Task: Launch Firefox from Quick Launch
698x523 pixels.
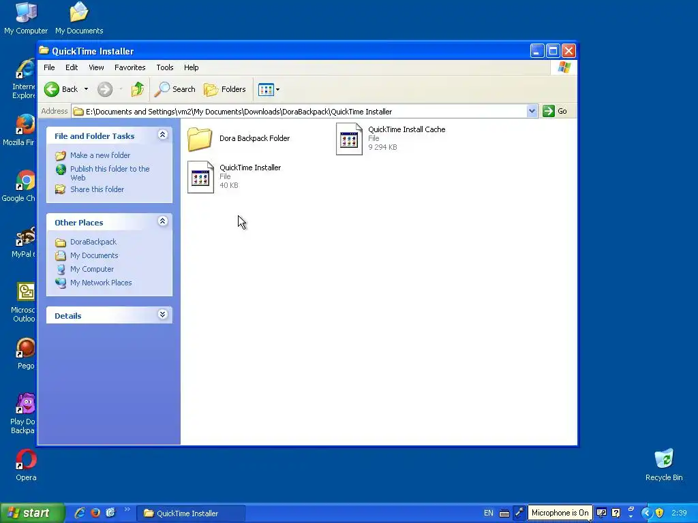Action: point(95,513)
